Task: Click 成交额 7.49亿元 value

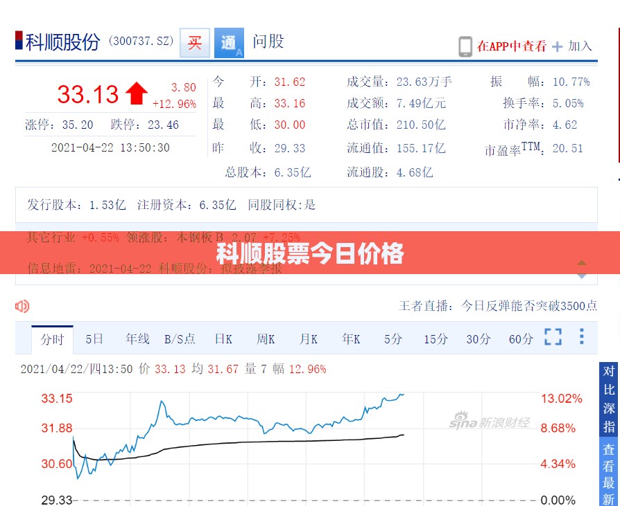Action: click(x=421, y=103)
